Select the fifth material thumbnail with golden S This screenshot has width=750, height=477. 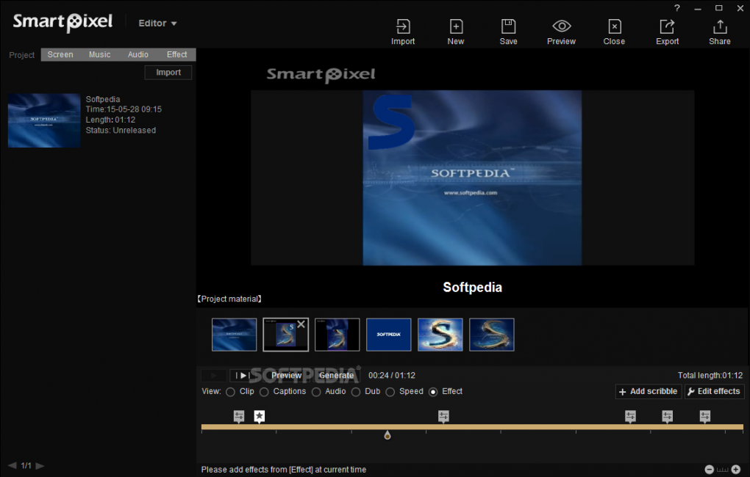pyautogui.click(x=440, y=335)
